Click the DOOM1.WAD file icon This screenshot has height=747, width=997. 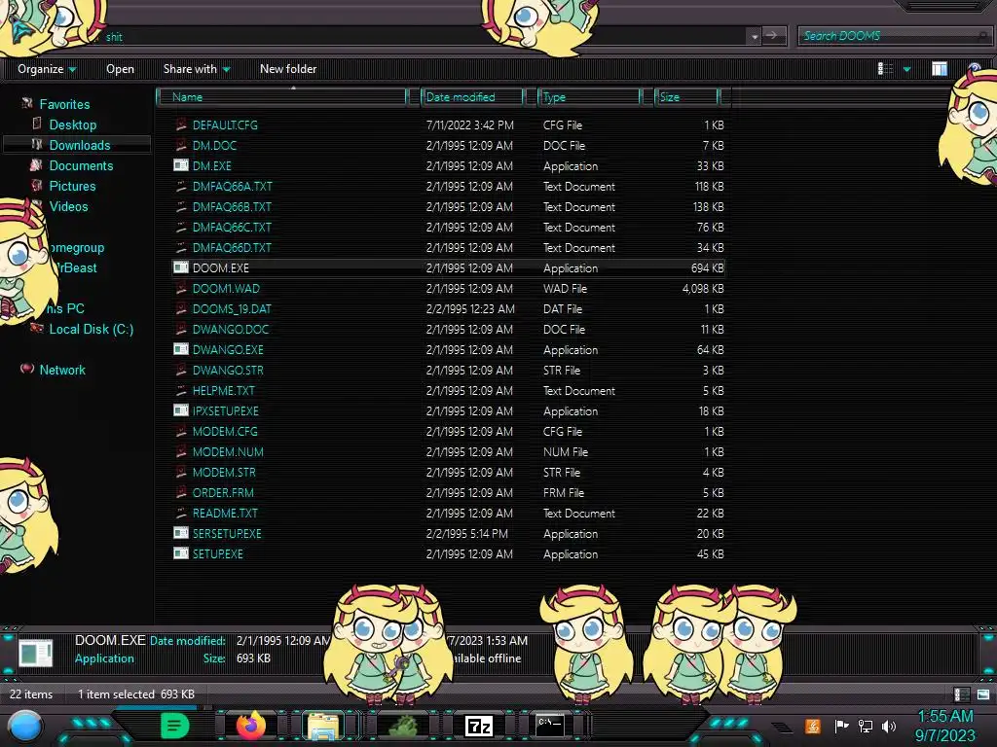pos(180,288)
